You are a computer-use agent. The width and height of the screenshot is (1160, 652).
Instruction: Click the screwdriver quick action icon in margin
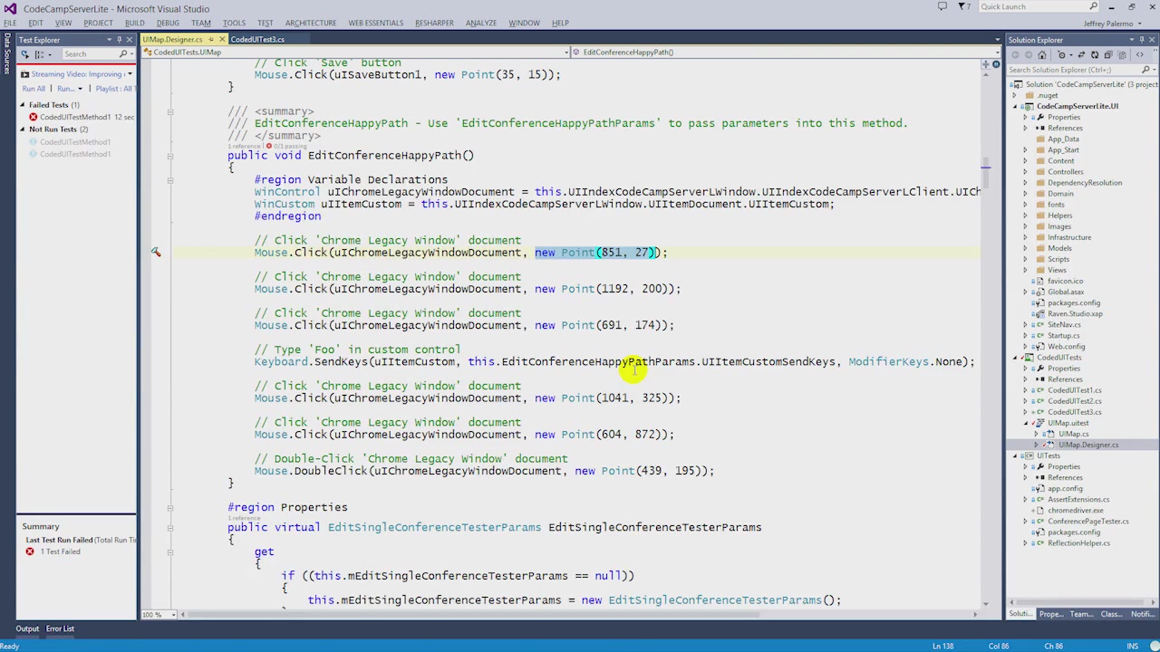pyautogui.click(x=156, y=253)
